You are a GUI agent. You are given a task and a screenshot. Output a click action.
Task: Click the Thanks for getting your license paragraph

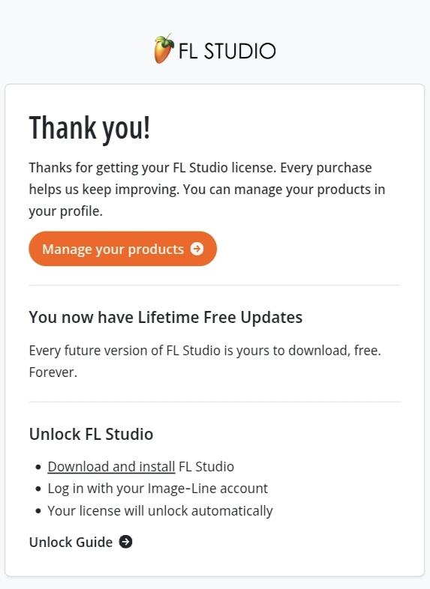(x=207, y=190)
